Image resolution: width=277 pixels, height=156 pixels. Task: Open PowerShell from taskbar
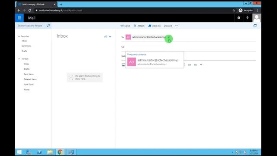(39, 152)
